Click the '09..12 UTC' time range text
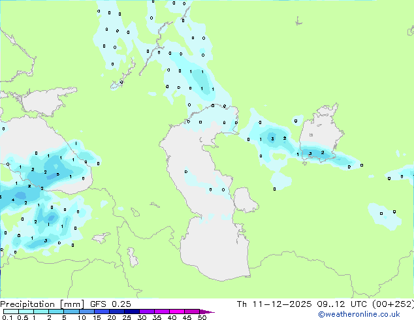This screenshot has width=414, height=320. click(342, 304)
